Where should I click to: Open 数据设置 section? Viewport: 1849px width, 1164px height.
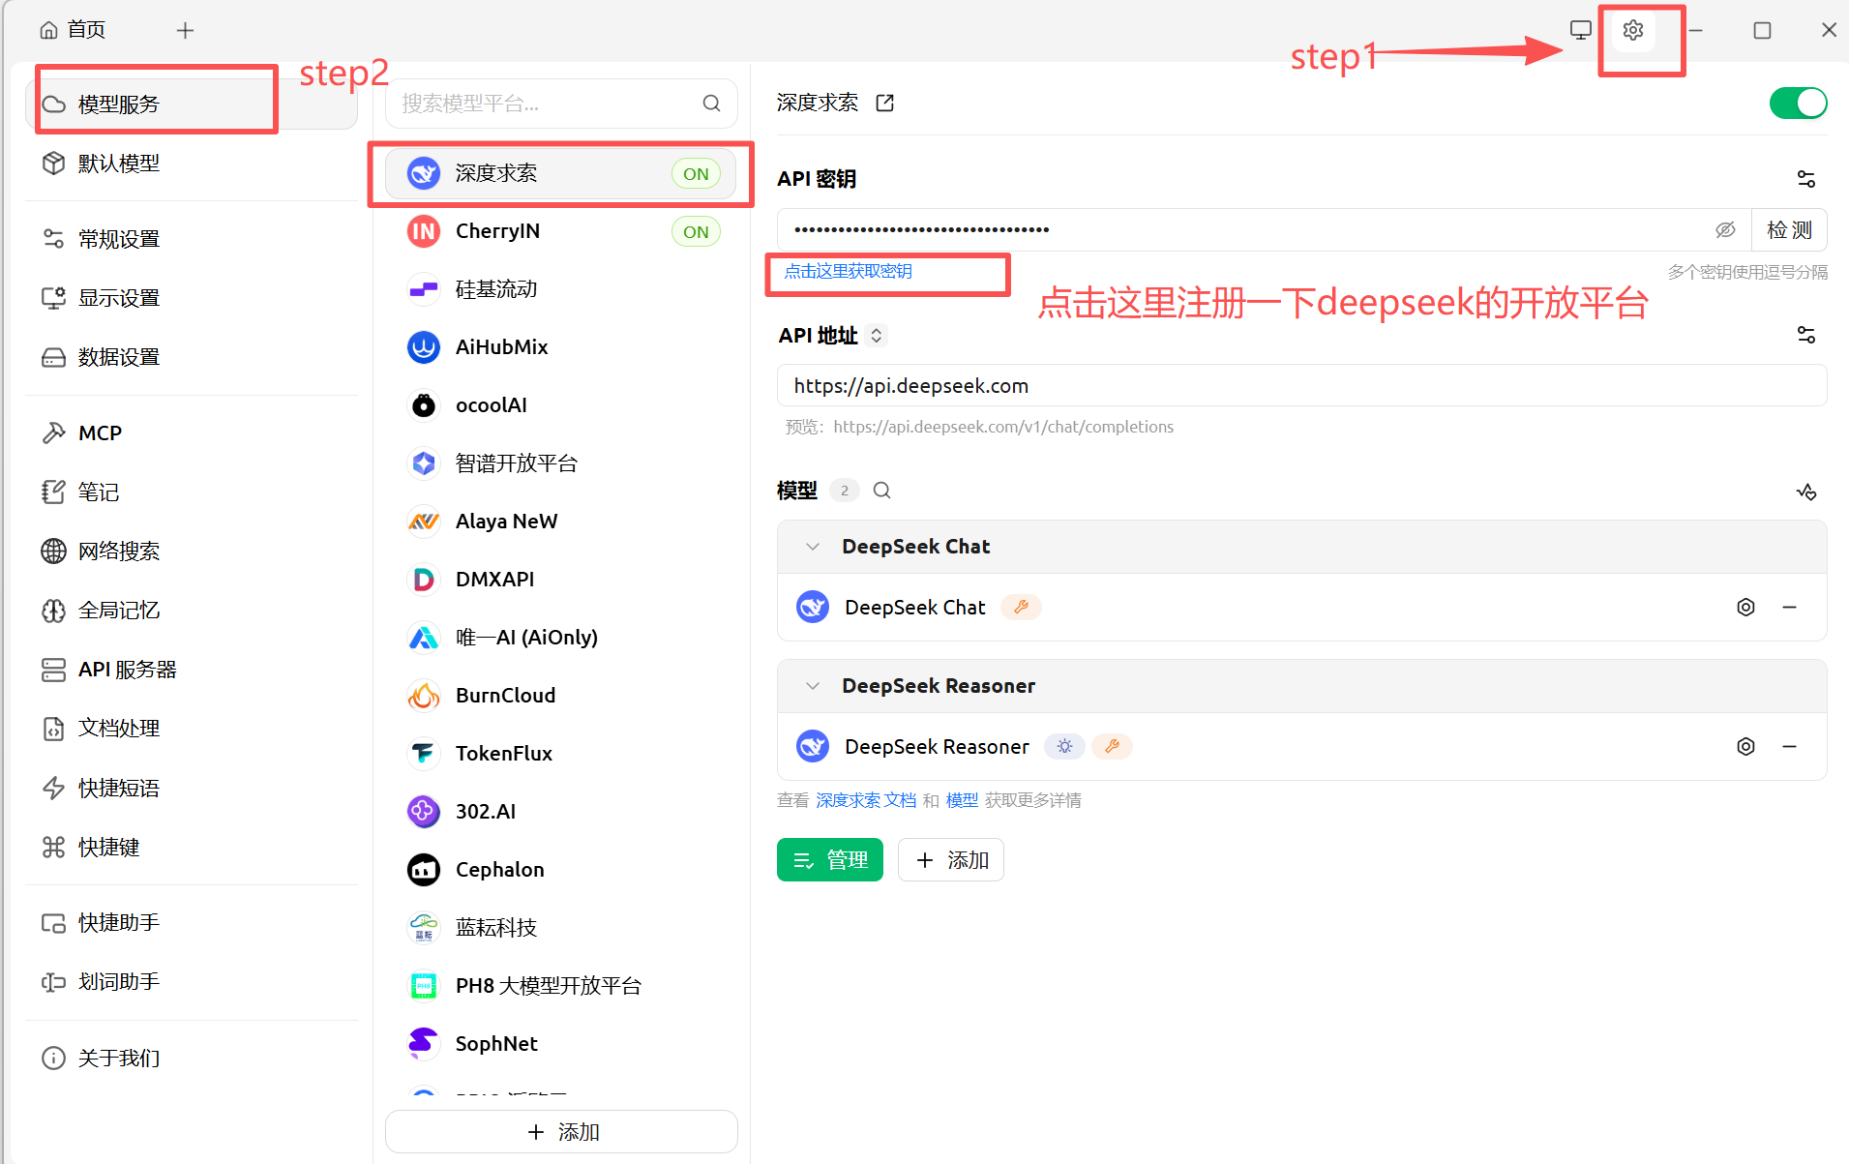192,357
